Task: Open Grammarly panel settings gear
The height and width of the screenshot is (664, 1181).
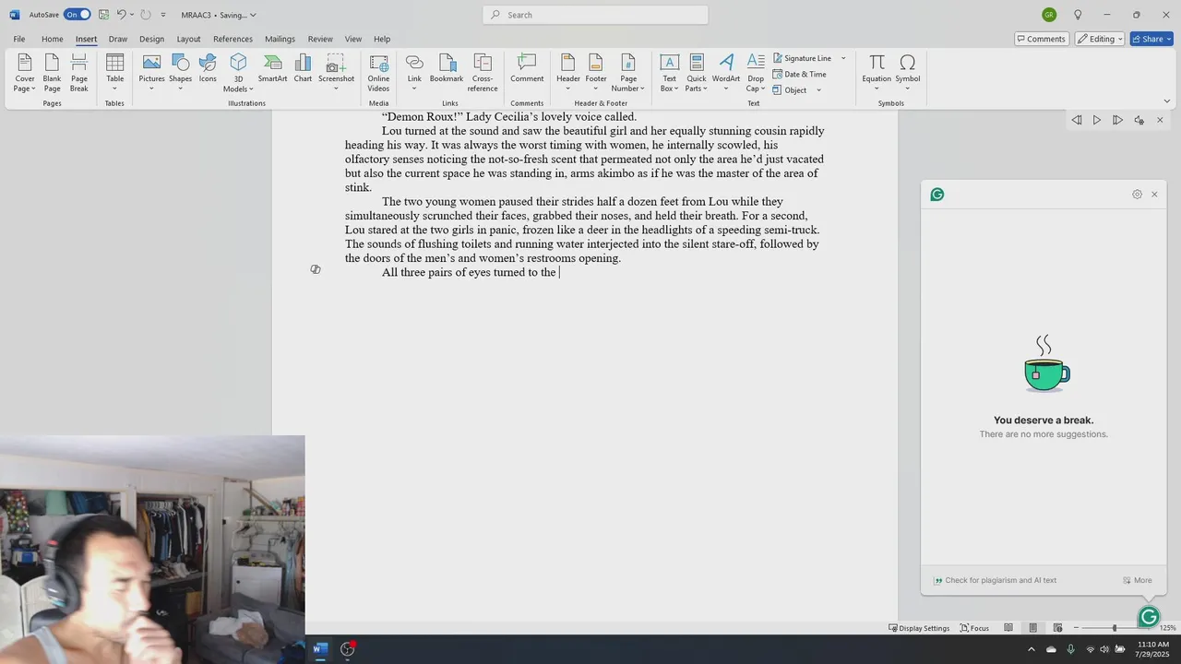Action: (x=1137, y=195)
